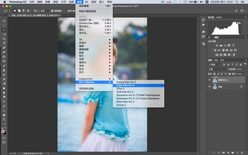Switch to the 导航器 panel tab
248x155 pixels.
[x=219, y=17]
